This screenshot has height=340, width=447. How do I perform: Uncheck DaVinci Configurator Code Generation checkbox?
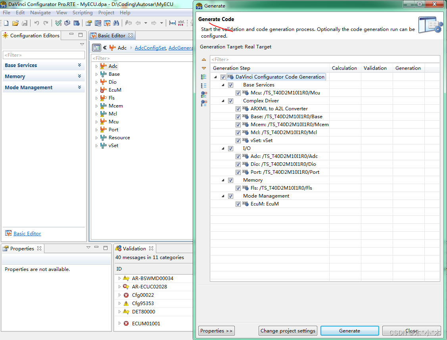223,77
